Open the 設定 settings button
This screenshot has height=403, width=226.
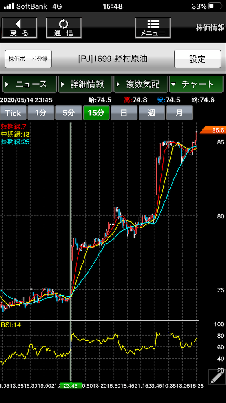point(197,59)
